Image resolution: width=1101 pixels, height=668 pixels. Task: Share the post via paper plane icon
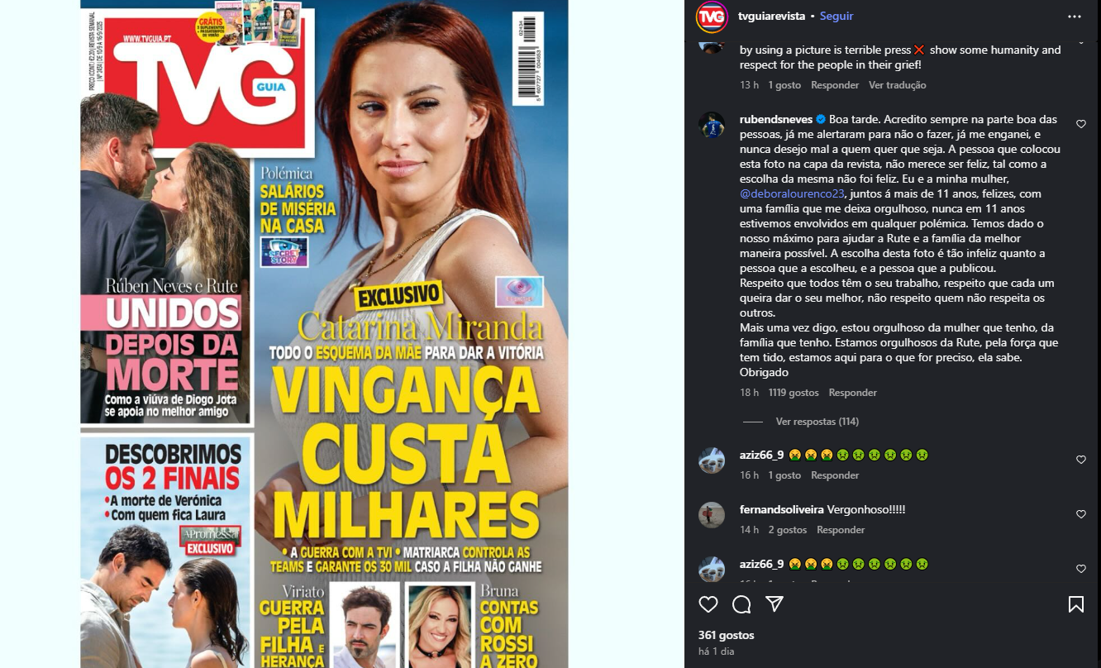click(775, 604)
